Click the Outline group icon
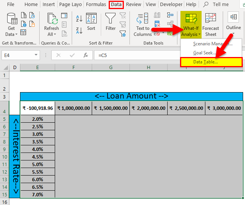Image resolution: width=245 pixels, height=205 pixels. (x=233, y=17)
